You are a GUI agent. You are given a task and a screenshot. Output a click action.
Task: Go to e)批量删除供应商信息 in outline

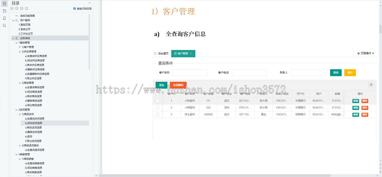(x=37, y=74)
